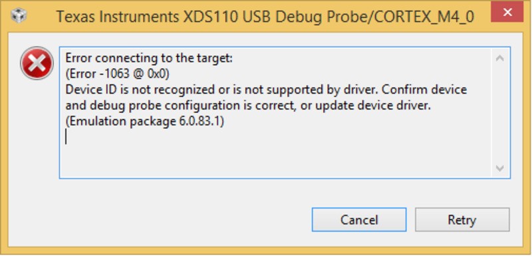Click the version number 6.0.83.1
Viewport: 532px width, 257px height.
(199, 122)
